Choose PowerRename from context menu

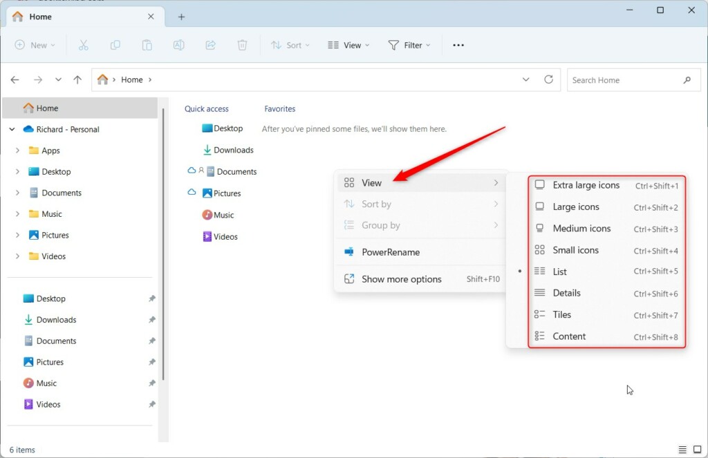(x=421, y=252)
